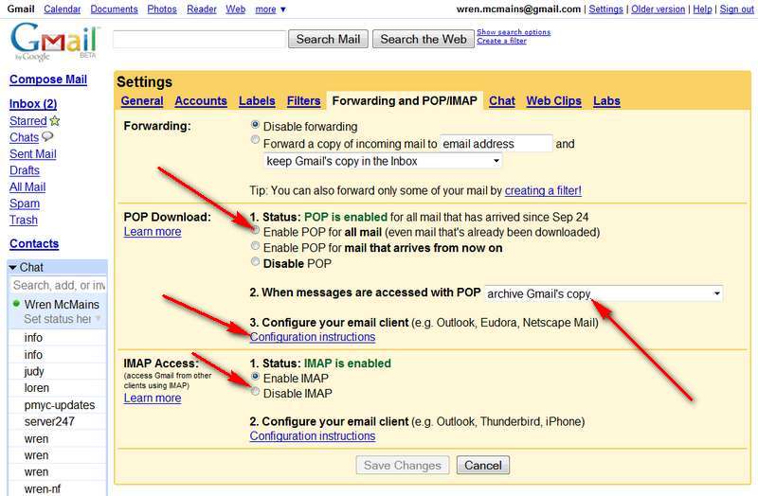Open Reader in top navigation
The height and width of the screenshot is (496, 758).
pos(202,9)
